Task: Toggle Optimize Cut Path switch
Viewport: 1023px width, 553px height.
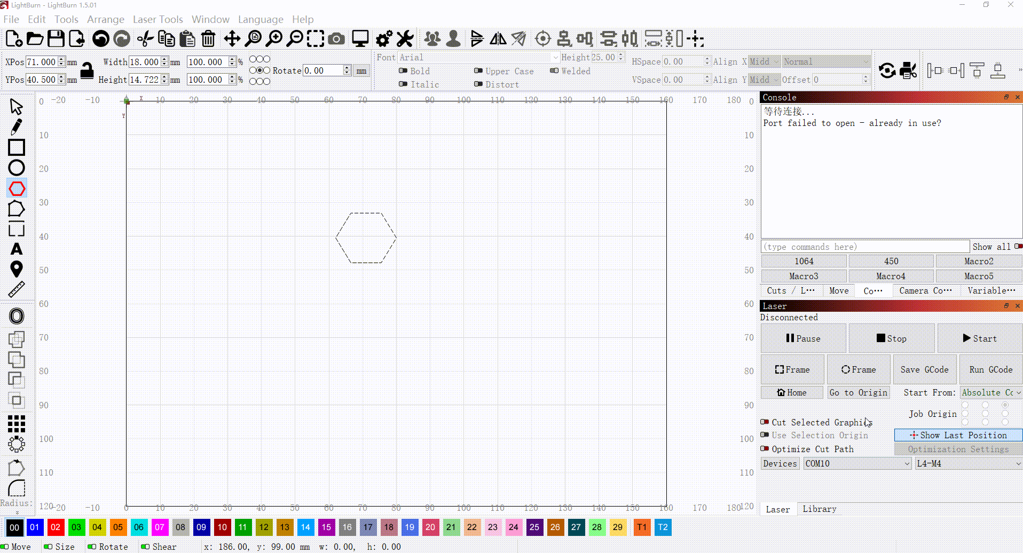Action: point(765,449)
